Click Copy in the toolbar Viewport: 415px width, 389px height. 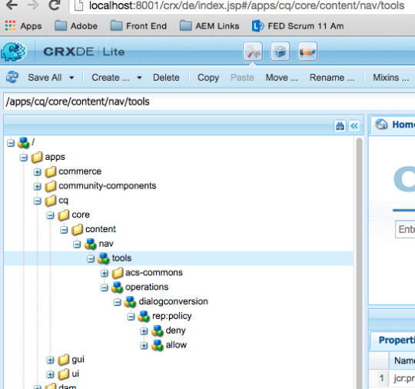coord(208,78)
